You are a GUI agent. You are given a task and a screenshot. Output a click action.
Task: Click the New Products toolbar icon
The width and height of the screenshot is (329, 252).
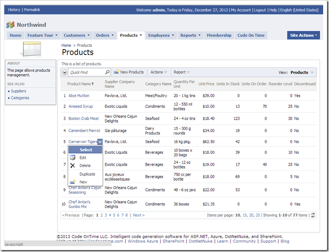coord(117,72)
